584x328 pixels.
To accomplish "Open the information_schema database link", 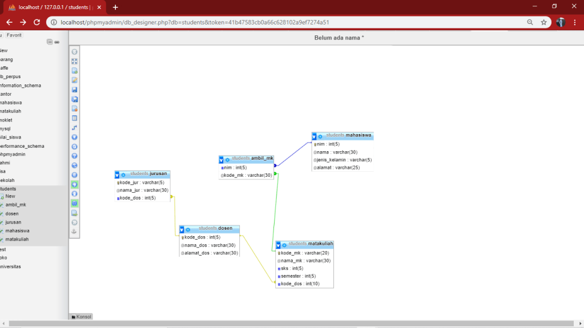I will pos(21,86).
